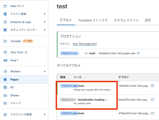Viewport: 159px width, 120px height.
Task: Open the feat/disable-loading-... branch deployment
Action: tap(93, 100)
